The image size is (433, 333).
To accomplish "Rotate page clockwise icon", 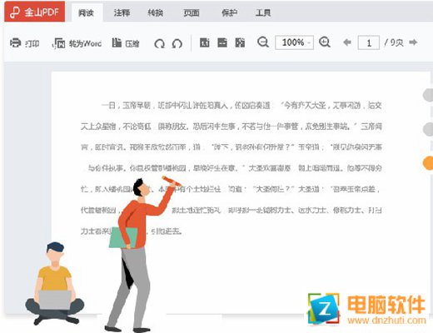I will (x=159, y=43).
